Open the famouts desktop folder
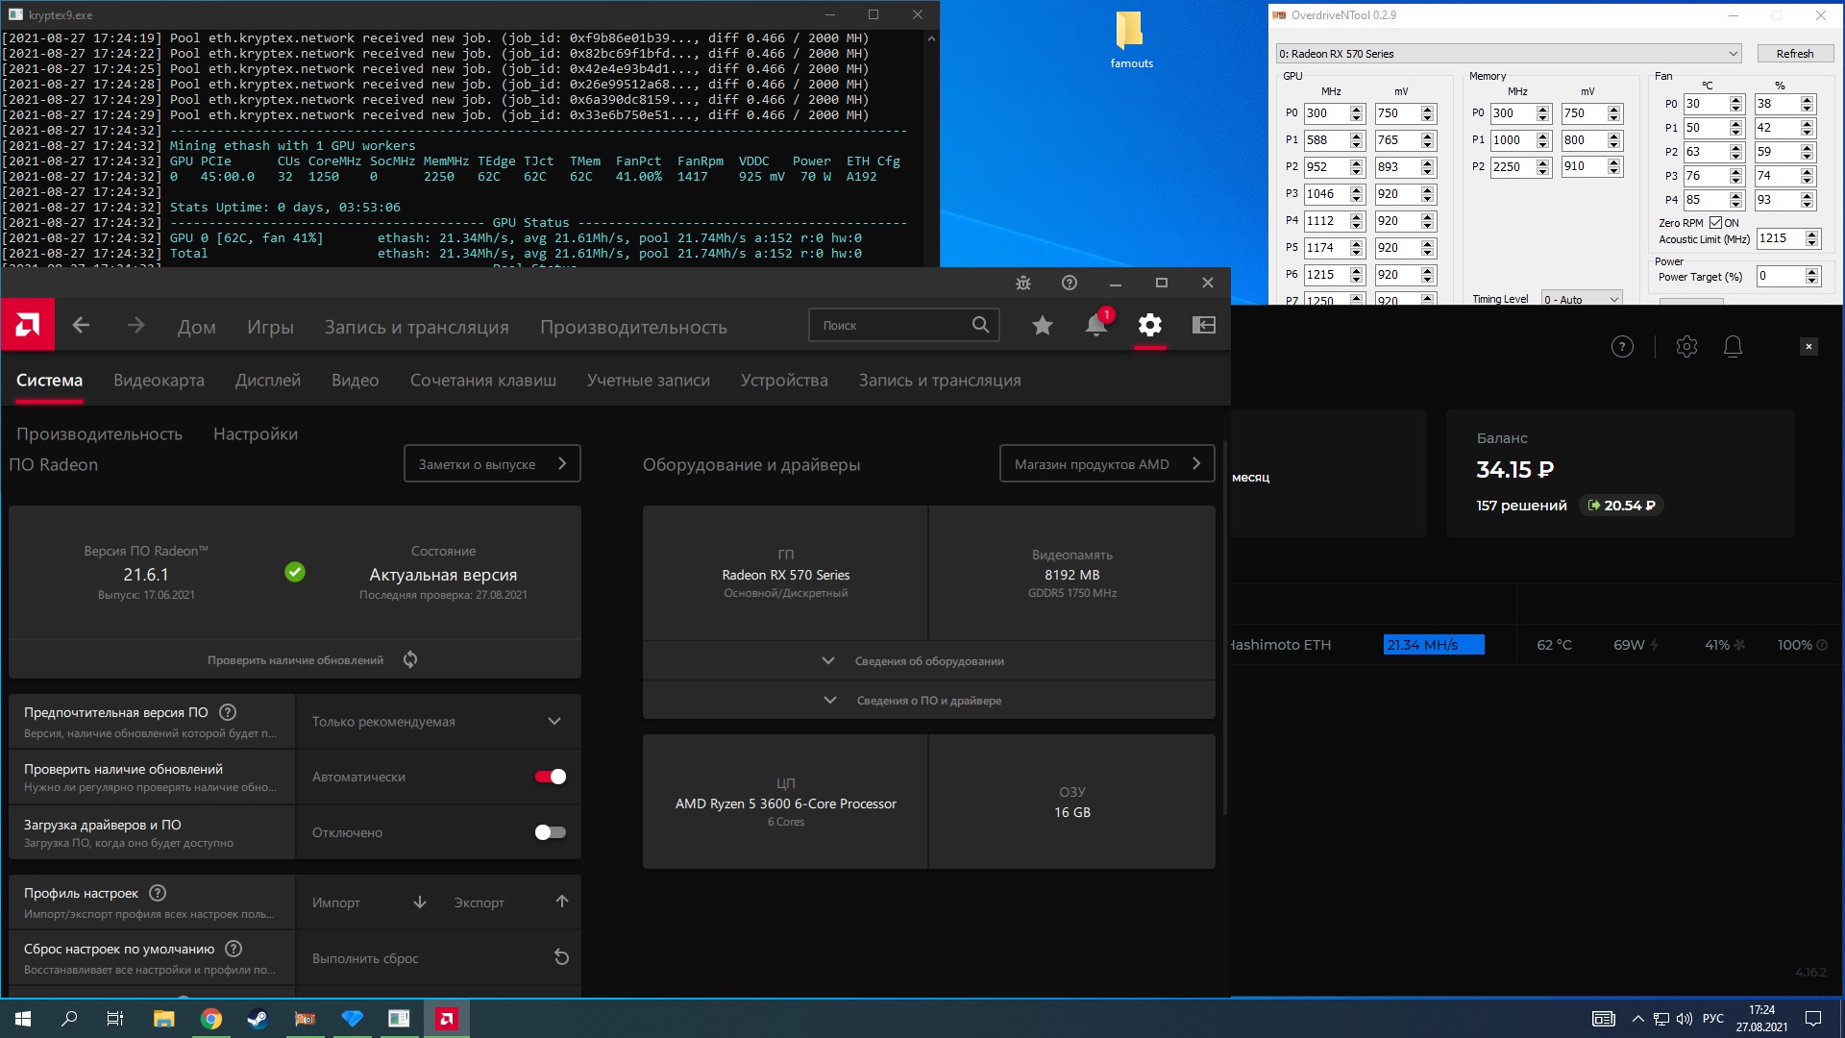The height and width of the screenshot is (1038, 1845). click(1131, 40)
